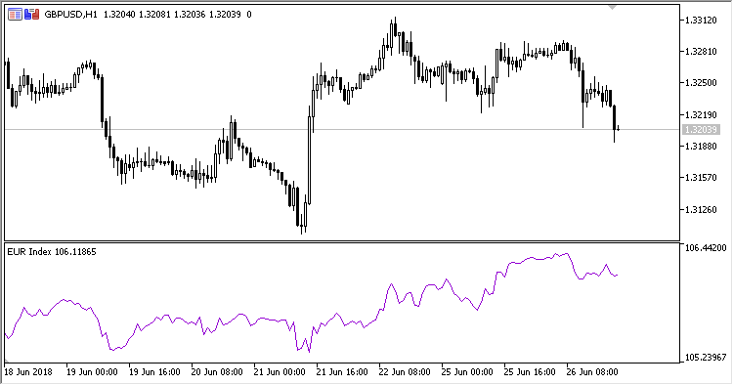Viewport: 733px width, 385px height.
Task: Click the 26 Jun 08:00 time label
Action: 592,372
